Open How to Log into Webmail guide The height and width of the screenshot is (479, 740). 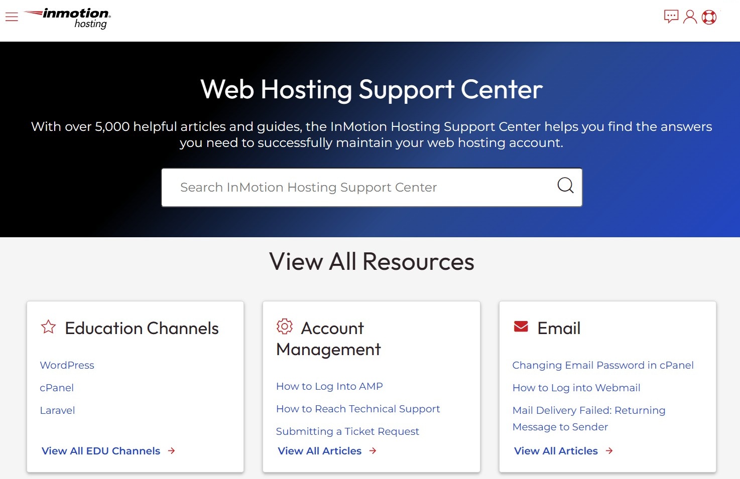(576, 388)
